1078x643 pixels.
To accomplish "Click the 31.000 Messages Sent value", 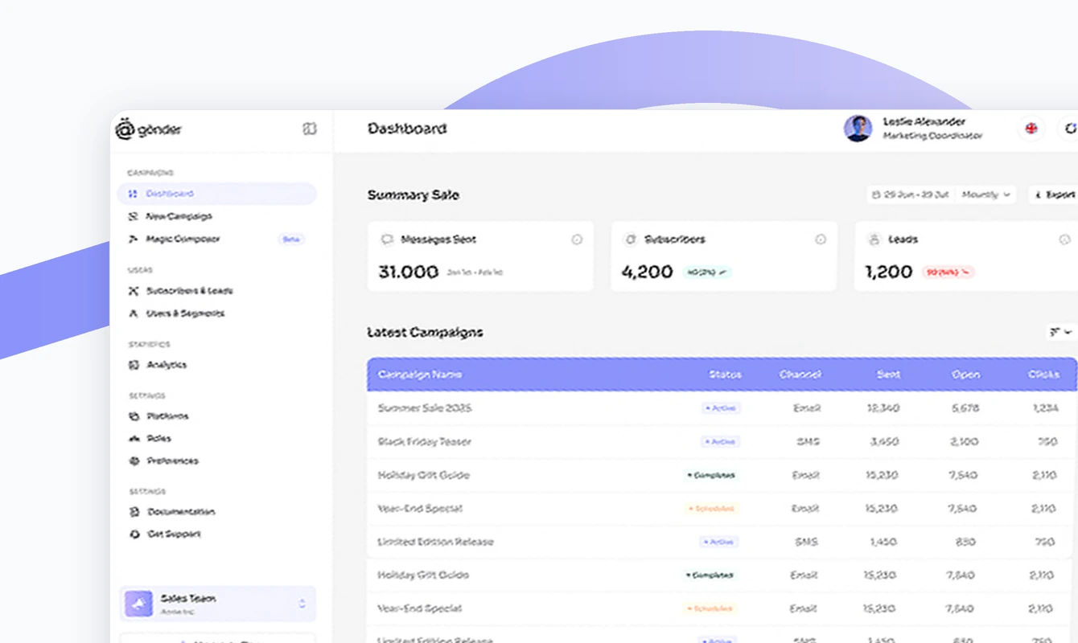I will point(409,272).
